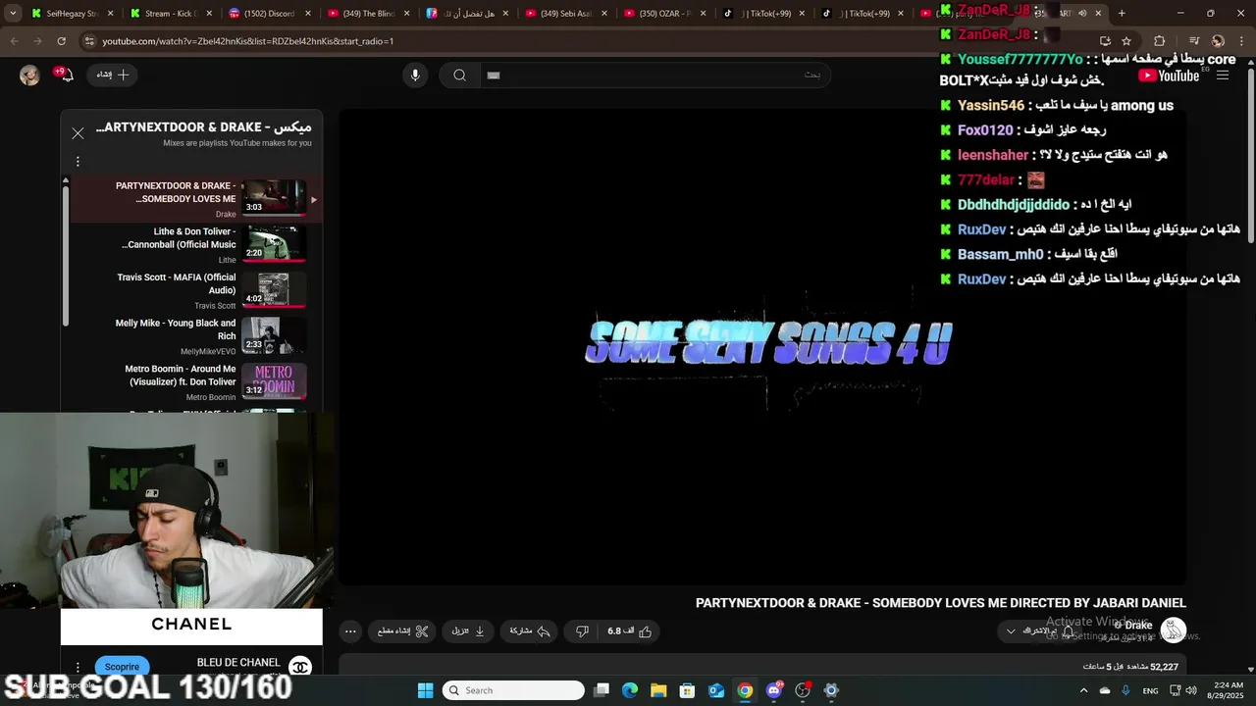Open File Explorer from the taskbar

[658, 690]
